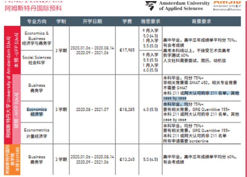This screenshot has width=247, height=177.
Task: Click the 背景要求 column header
Action: 202,21
